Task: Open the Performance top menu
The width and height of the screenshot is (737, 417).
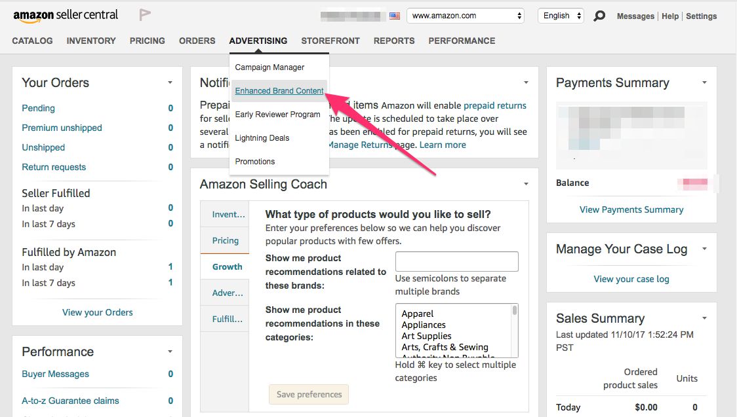Action: pyautogui.click(x=462, y=41)
